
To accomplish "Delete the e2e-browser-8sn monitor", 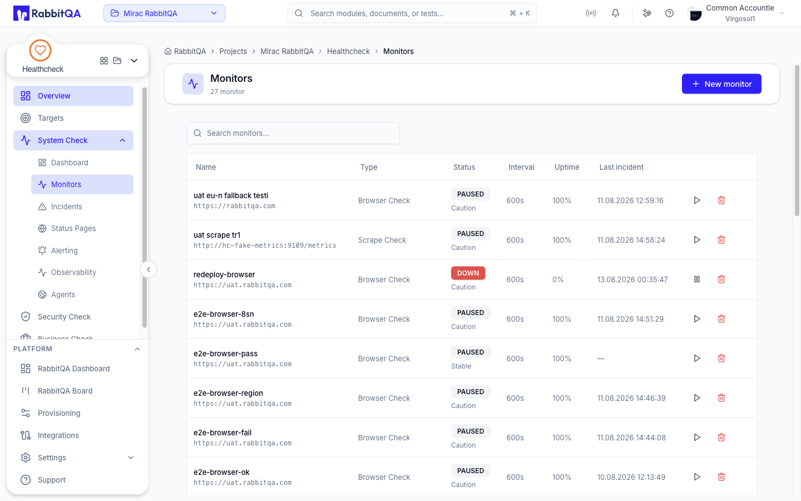I will (721, 319).
